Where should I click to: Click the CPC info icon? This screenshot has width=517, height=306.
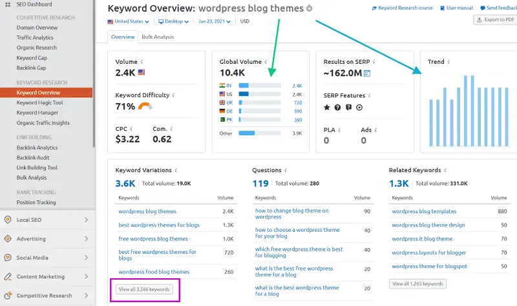[131, 129]
